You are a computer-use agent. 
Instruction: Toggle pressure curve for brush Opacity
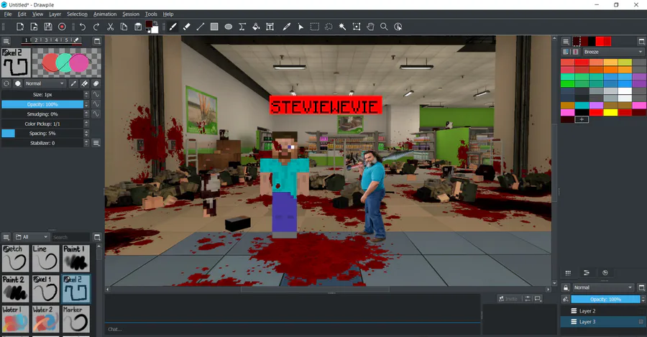coord(96,104)
